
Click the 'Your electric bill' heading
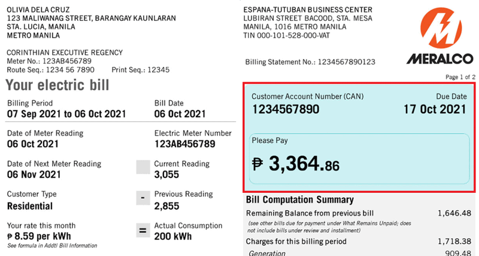click(x=57, y=85)
